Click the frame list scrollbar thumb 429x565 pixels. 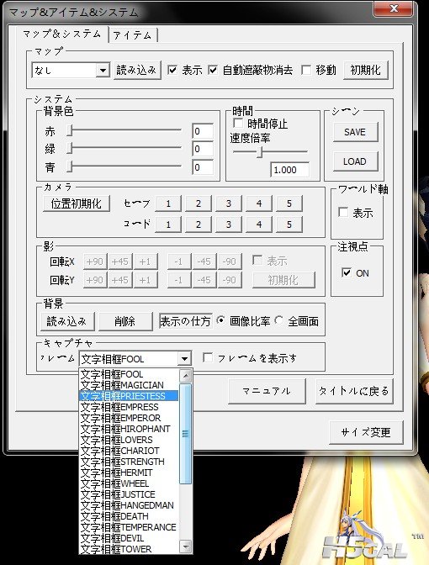tap(186, 434)
